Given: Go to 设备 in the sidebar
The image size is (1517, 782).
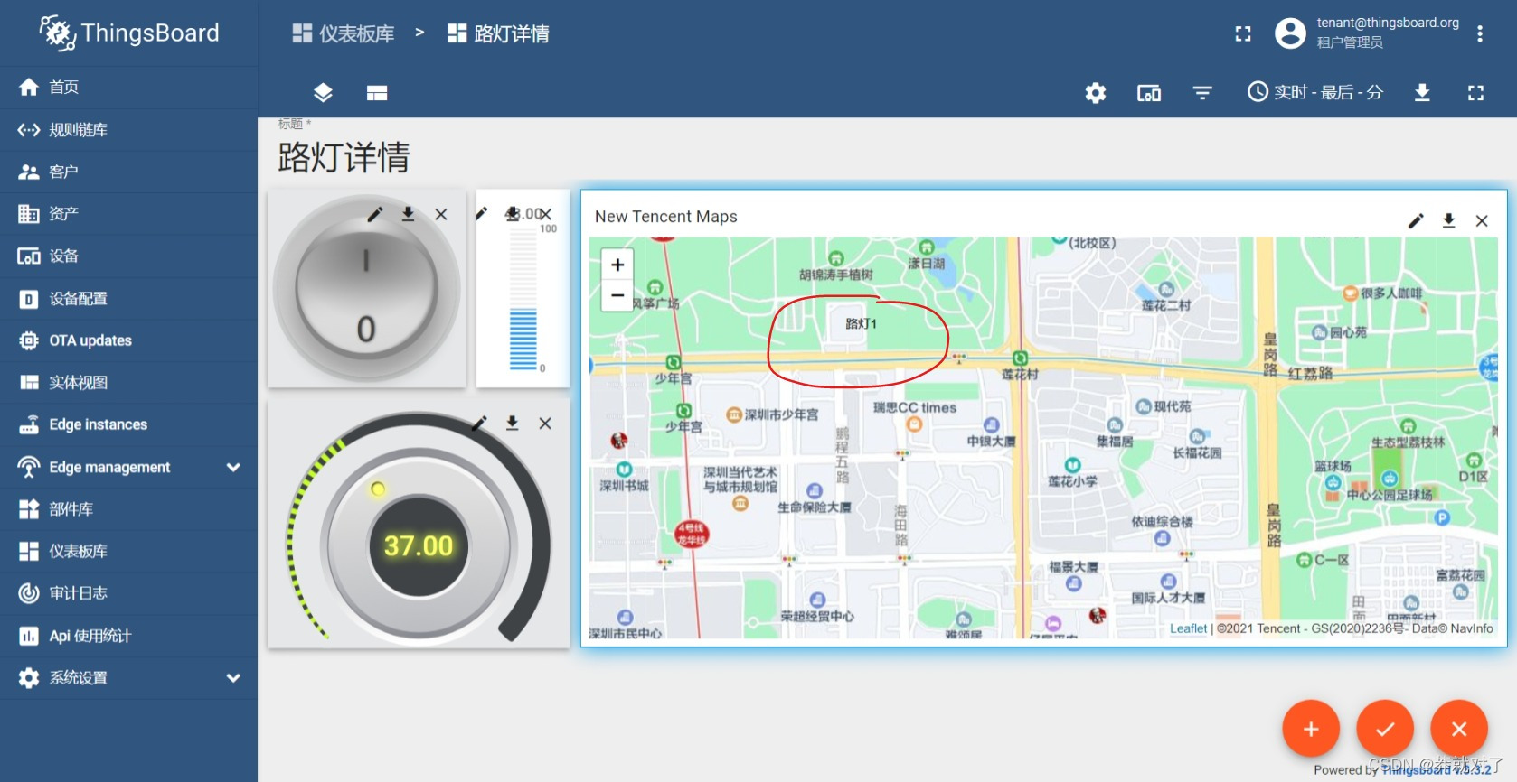Looking at the screenshot, I should click(x=63, y=256).
